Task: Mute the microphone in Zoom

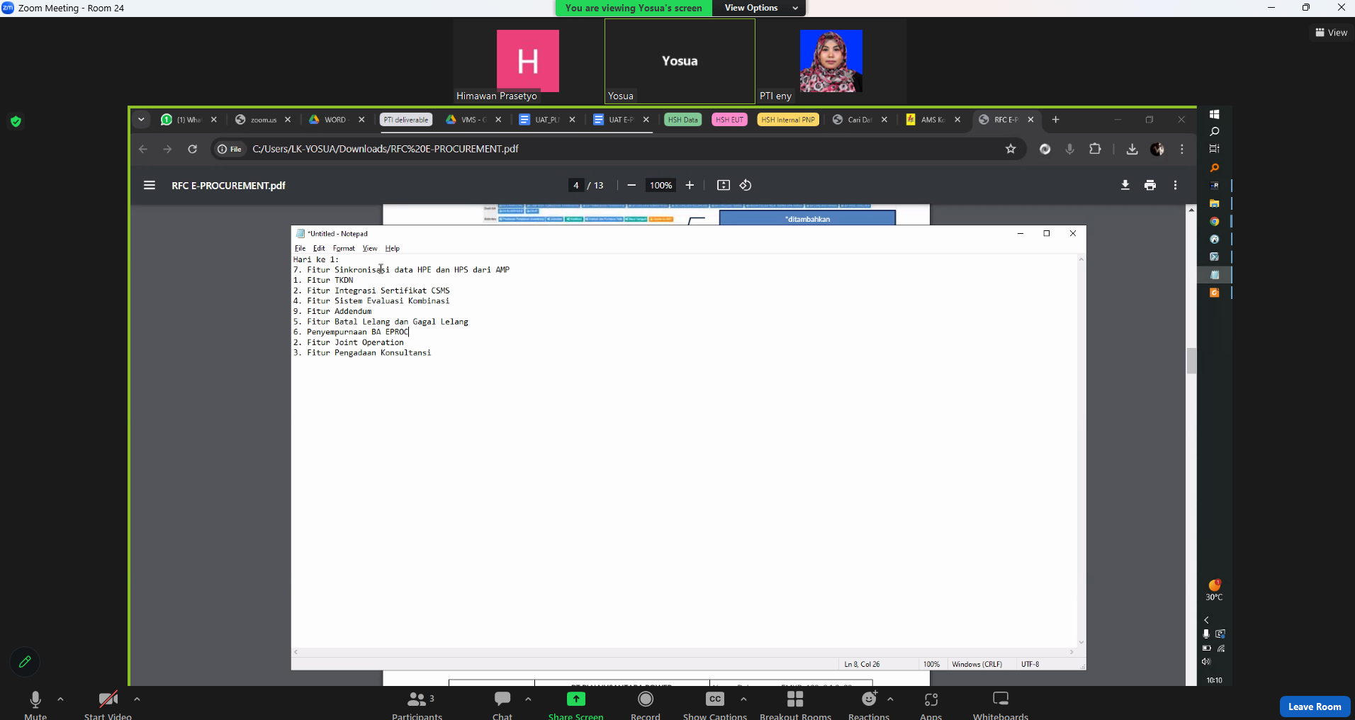Action: (35, 702)
